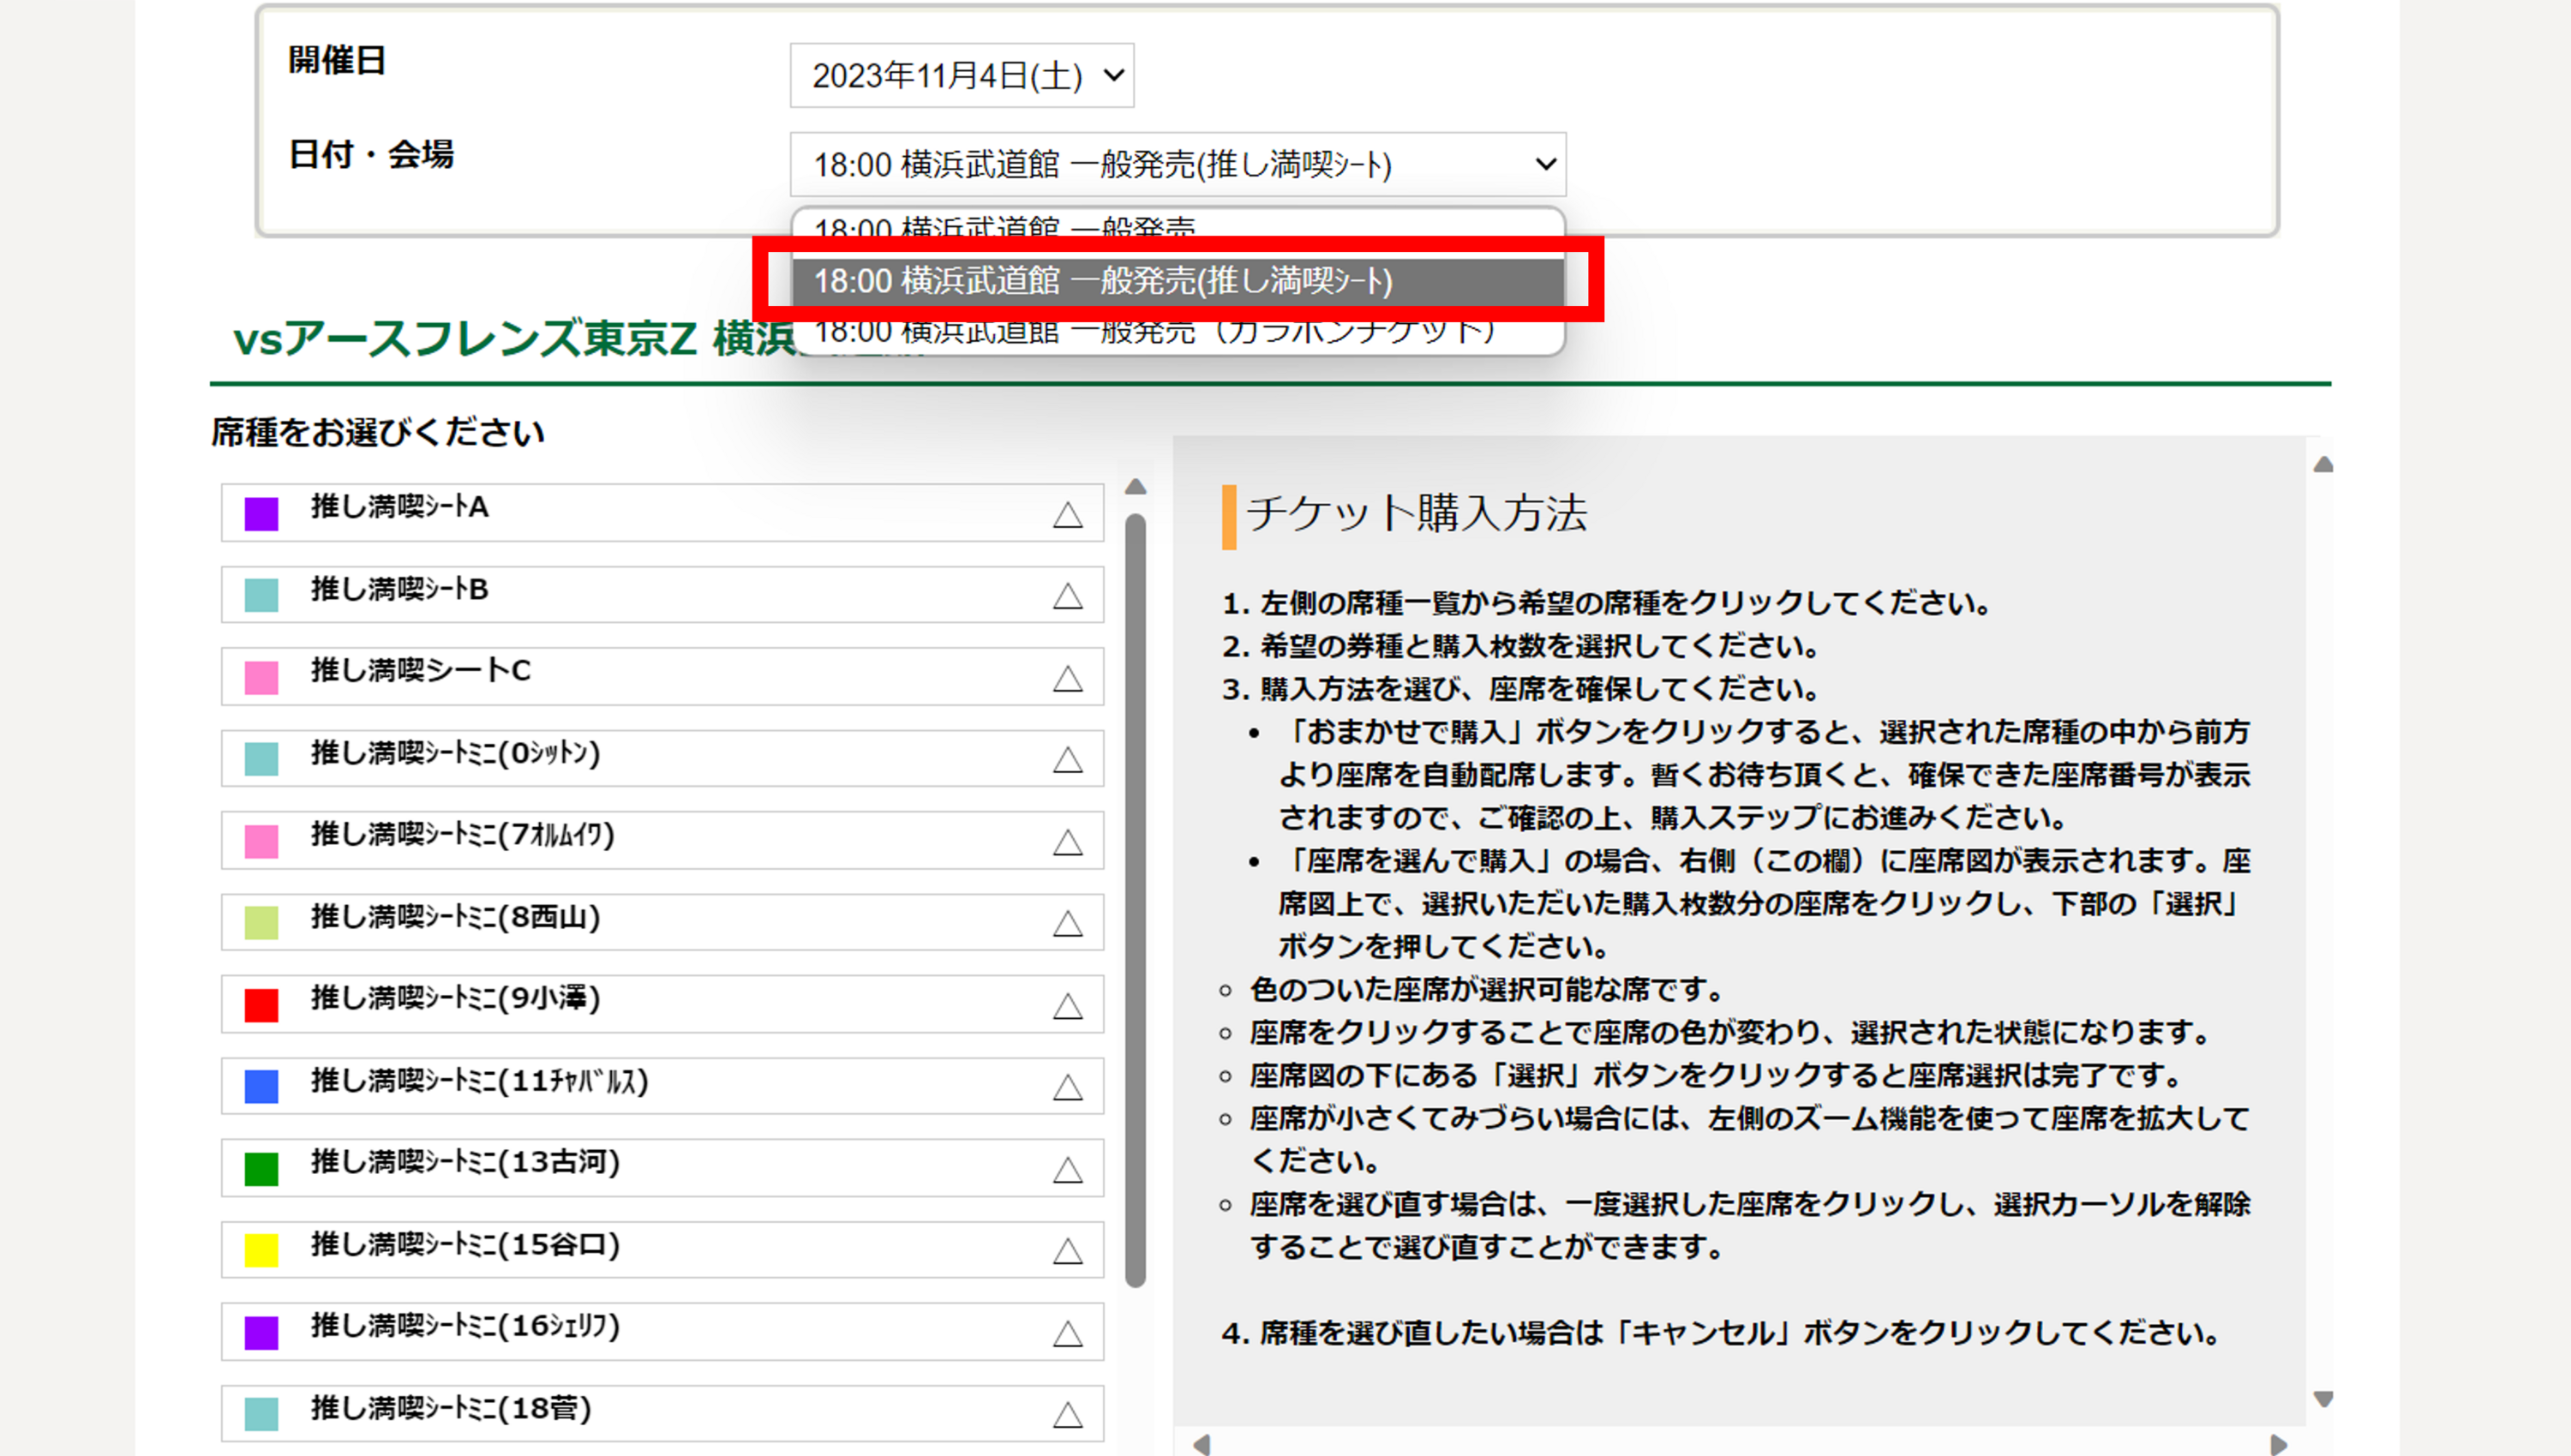Select 推し満喫シートミニ(9小澤) seat type
2571x1456 pixels.
[x=455, y=998]
